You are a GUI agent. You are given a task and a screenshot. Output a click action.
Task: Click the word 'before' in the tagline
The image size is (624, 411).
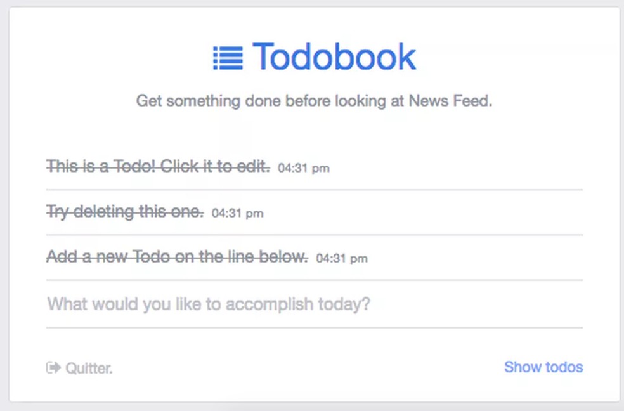[x=315, y=101]
